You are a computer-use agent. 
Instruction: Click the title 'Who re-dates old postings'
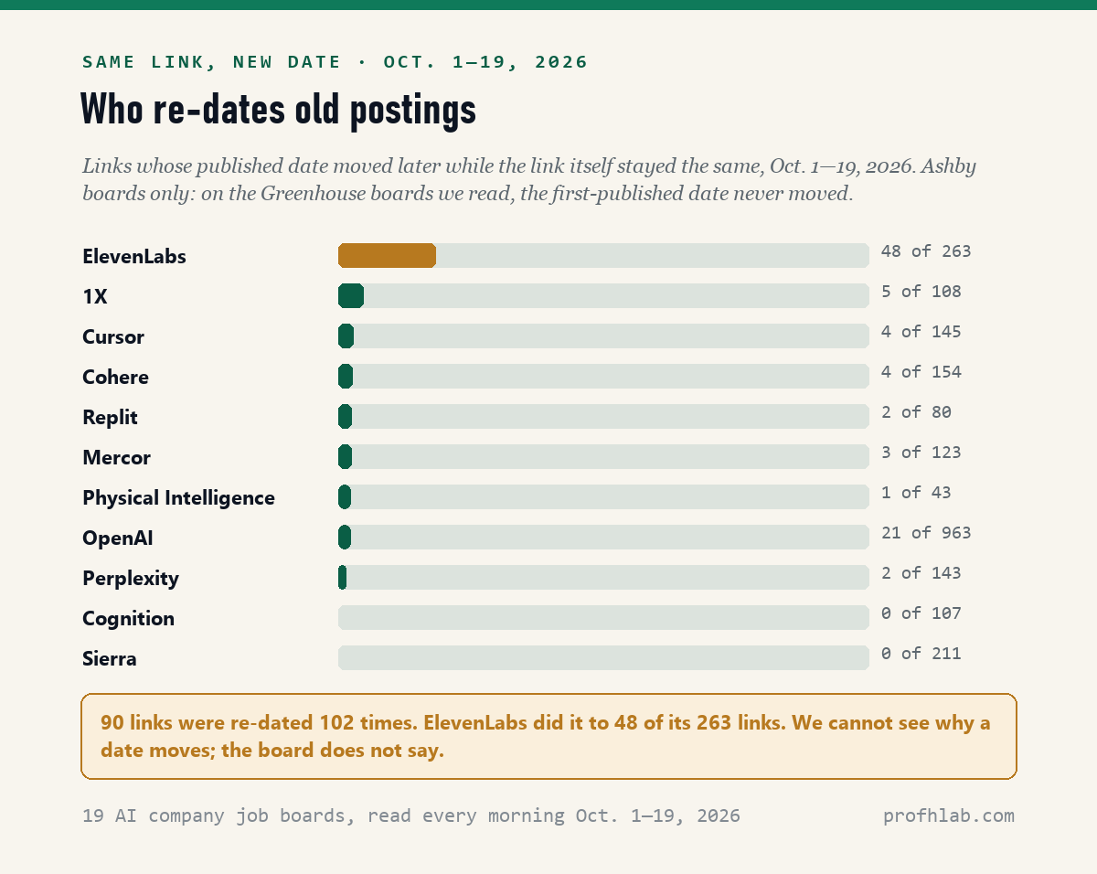click(279, 111)
